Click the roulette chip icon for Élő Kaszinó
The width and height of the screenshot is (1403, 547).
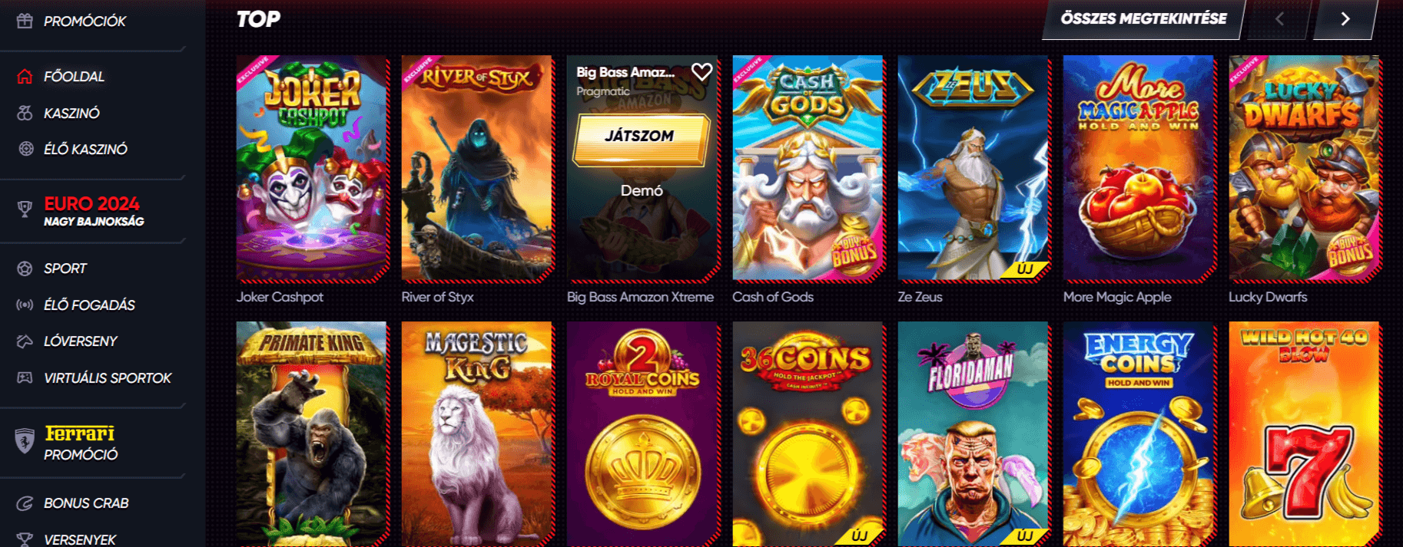pos(25,149)
